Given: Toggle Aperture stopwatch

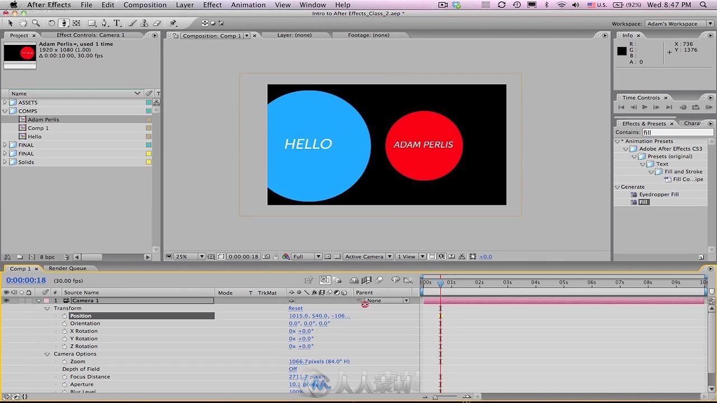Looking at the screenshot, I should pyautogui.click(x=64, y=385).
